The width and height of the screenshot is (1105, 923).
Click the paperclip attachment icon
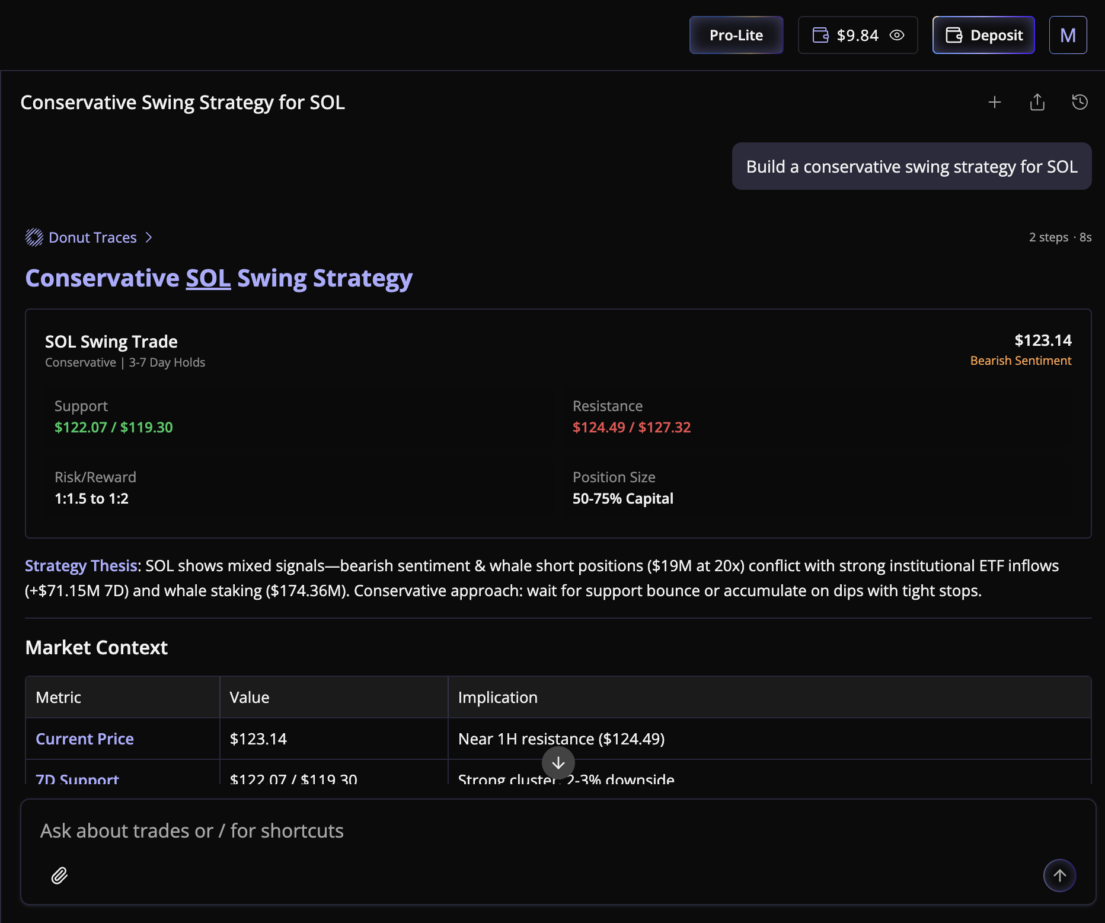[x=59, y=876]
